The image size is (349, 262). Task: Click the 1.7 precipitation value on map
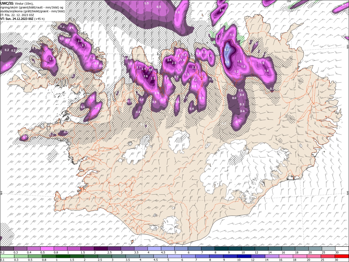139,68
